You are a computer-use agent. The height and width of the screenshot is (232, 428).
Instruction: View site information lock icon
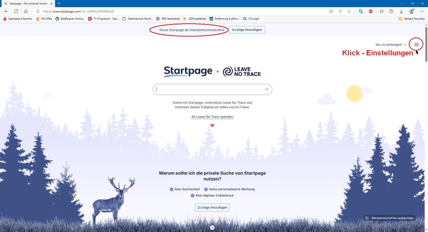(38, 12)
